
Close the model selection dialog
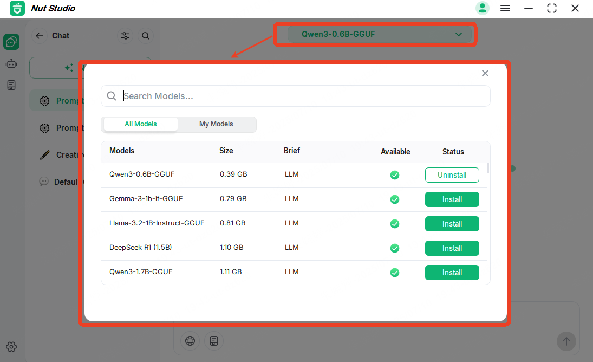[485, 73]
